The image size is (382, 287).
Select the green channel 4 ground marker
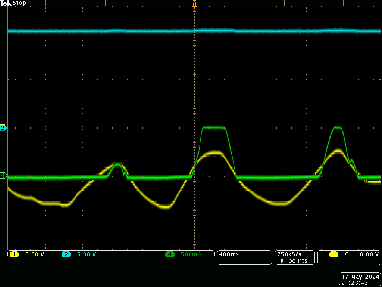point(3,175)
